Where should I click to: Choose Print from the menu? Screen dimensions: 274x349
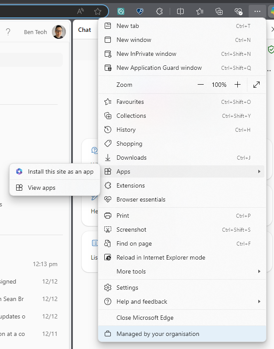pos(182,216)
